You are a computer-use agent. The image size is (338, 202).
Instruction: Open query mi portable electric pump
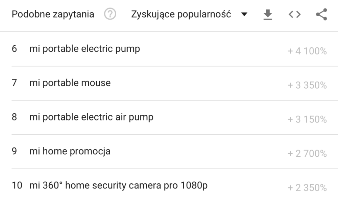pos(84,49)
